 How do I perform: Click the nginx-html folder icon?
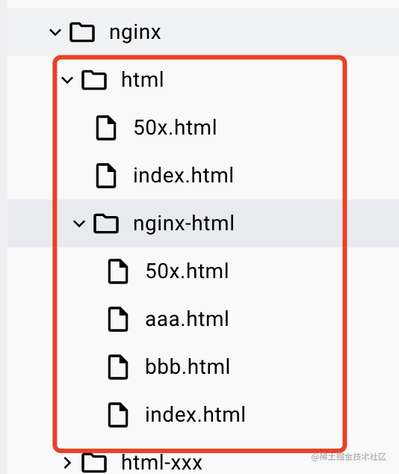click(105, 224)
